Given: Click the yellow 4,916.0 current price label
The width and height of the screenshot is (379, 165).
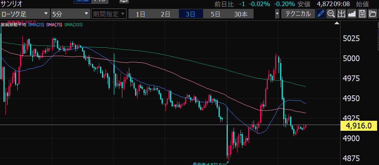Looking at the screenshot, I should 359,125.
